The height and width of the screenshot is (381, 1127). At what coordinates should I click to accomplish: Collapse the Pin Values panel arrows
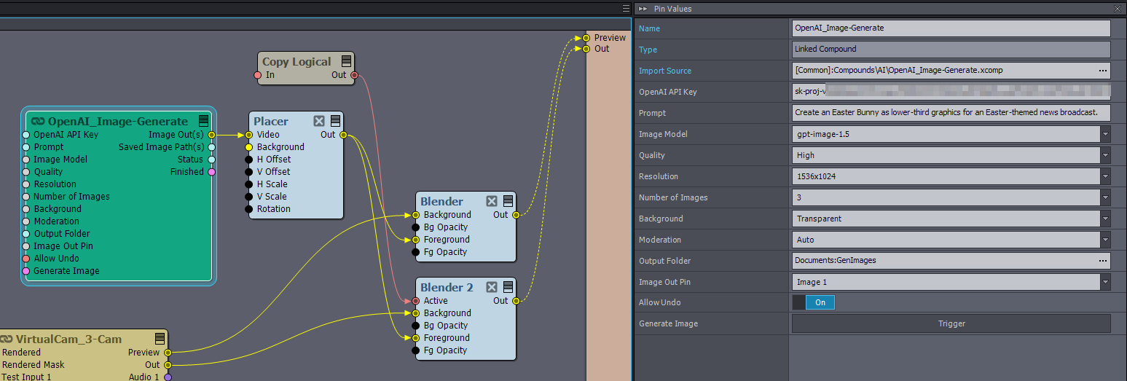[643, 9]
